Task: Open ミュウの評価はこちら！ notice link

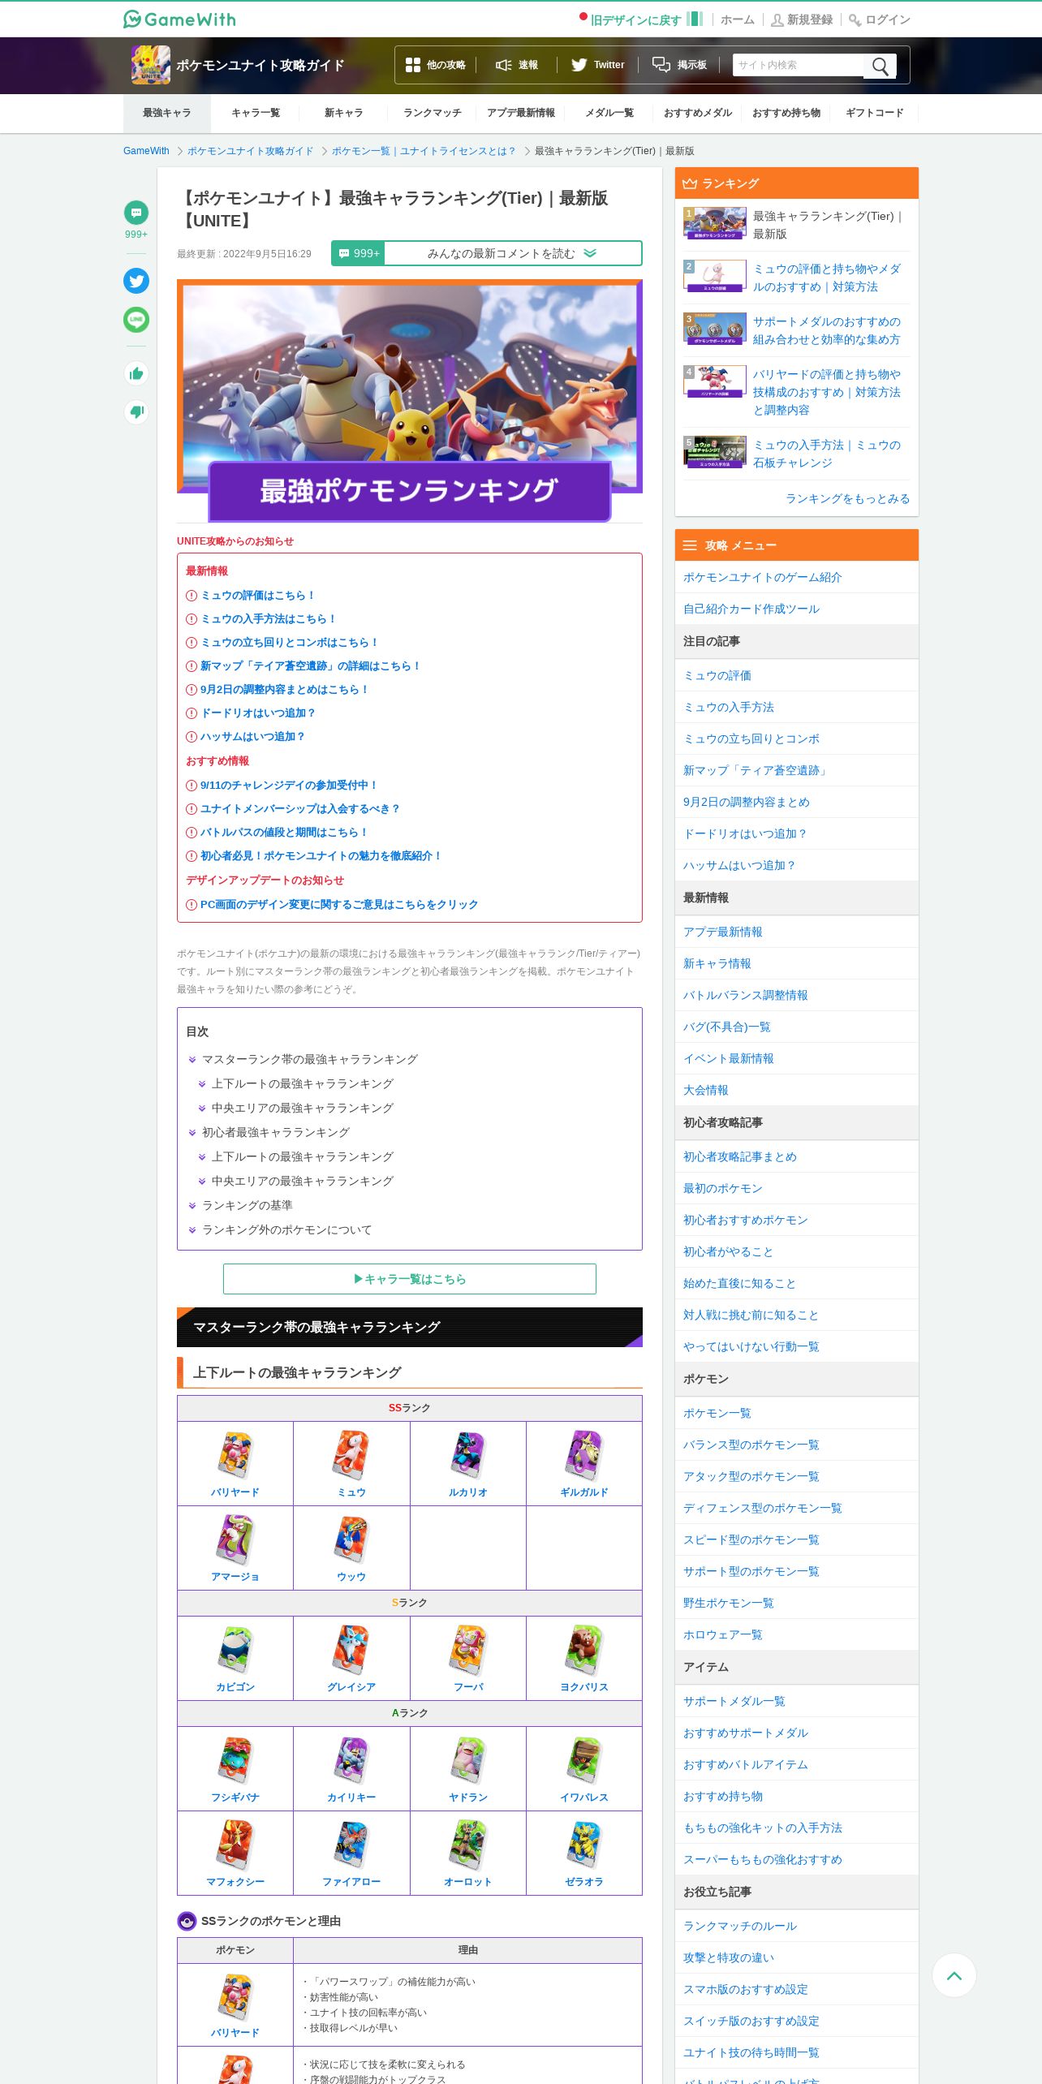Action: coord(258,595)
